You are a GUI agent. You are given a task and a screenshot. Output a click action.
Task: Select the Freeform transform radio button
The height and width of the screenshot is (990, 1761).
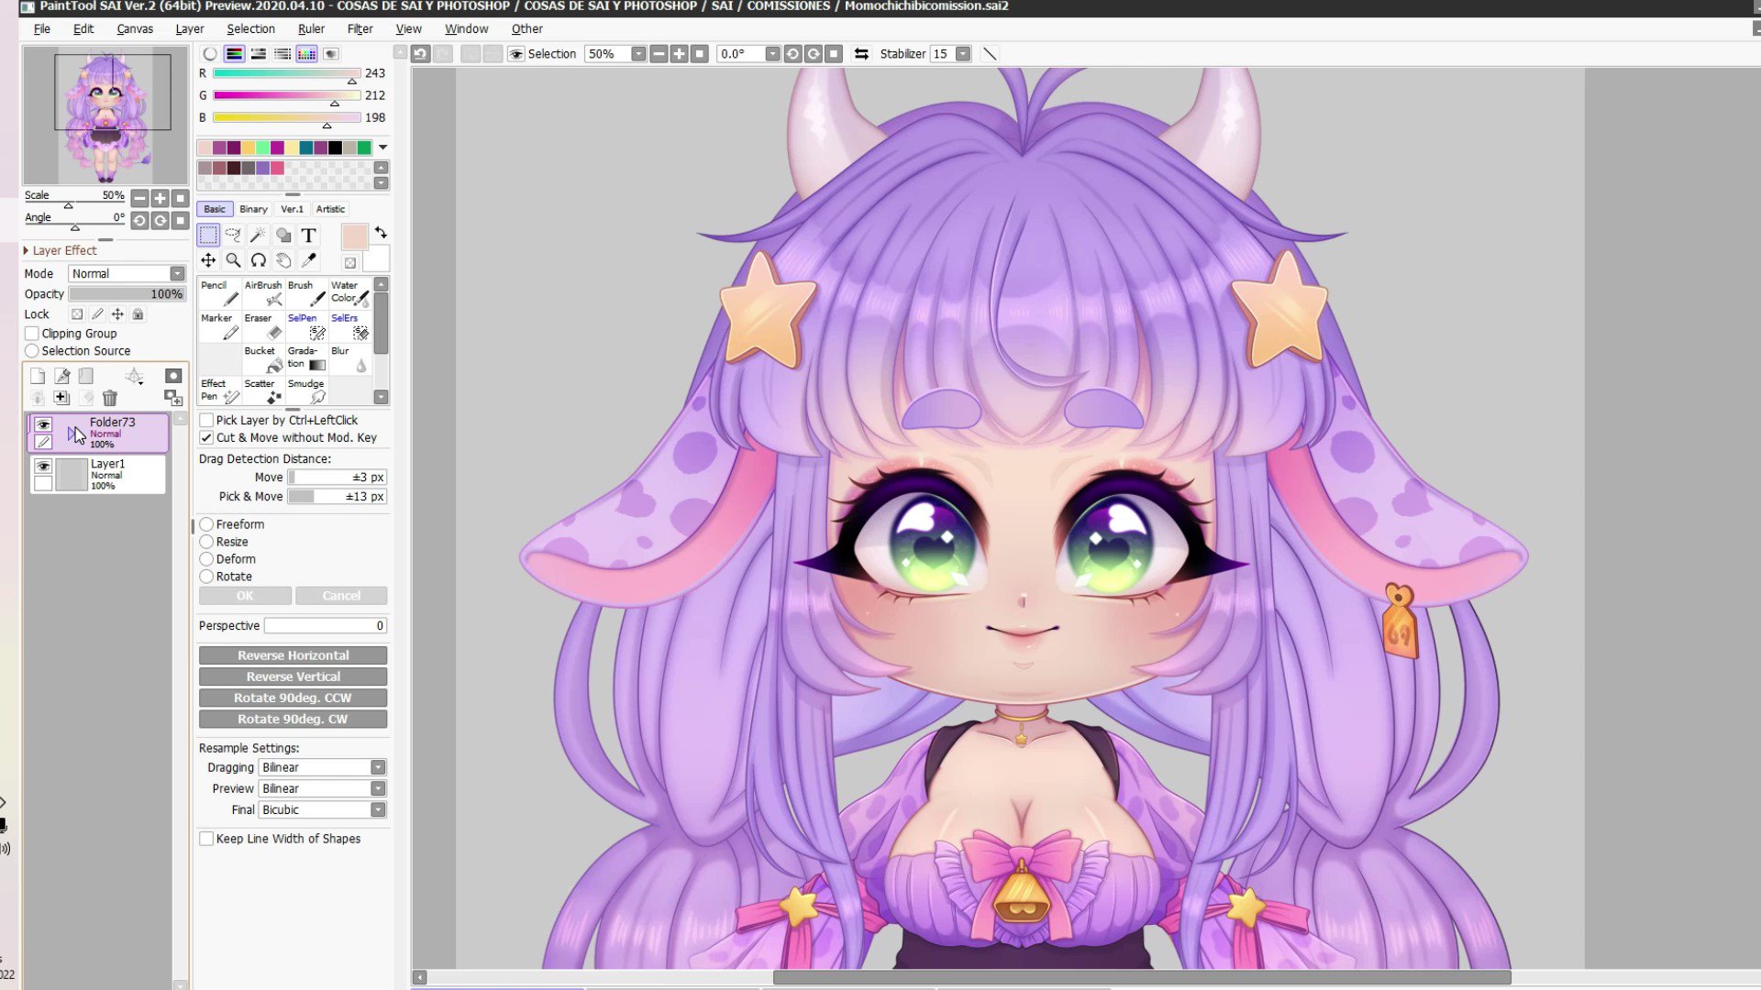tap(206, 524)
